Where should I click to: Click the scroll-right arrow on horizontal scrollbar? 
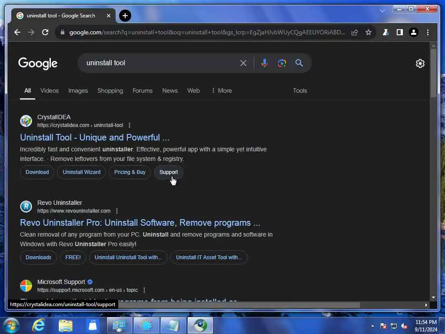coord(426,305)
